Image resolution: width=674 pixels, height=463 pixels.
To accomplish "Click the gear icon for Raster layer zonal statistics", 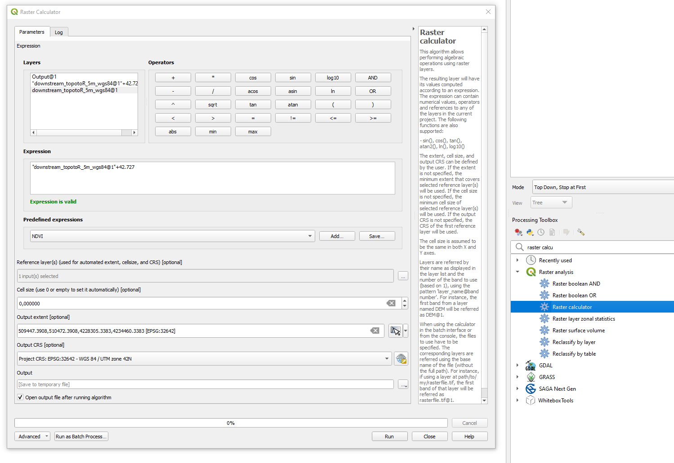I will [545, 318].
